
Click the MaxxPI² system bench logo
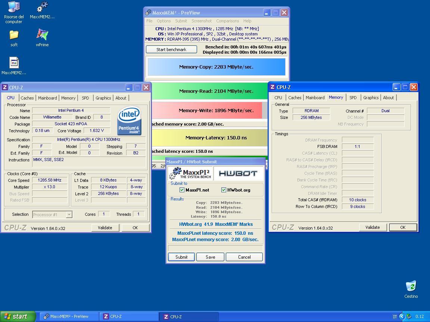[190, 173]
